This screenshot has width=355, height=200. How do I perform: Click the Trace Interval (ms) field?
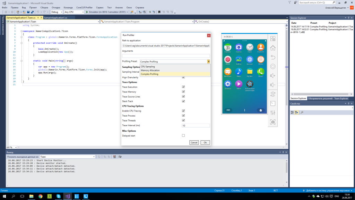pos(196,125)
